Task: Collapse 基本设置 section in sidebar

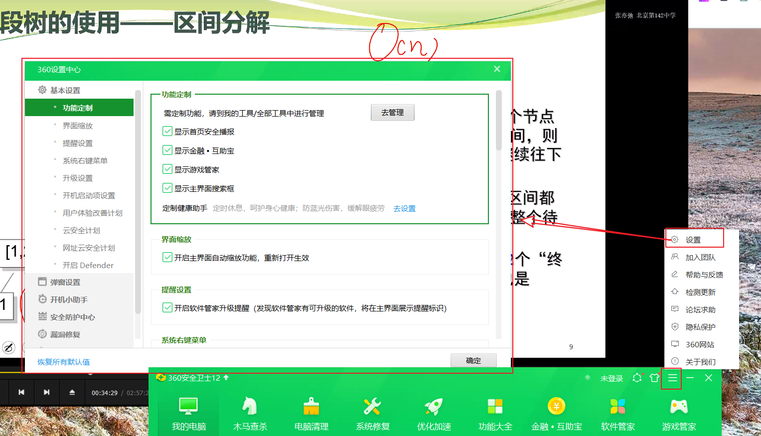Action: click(80, 90)
